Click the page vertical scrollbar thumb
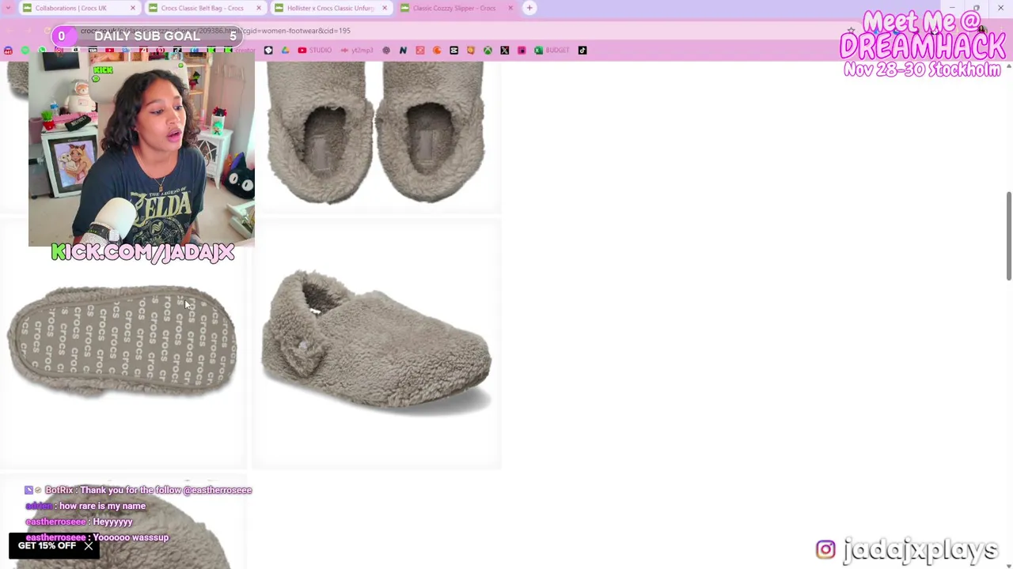Viewport: 1013px width, 569px height. click(1008, 235)
